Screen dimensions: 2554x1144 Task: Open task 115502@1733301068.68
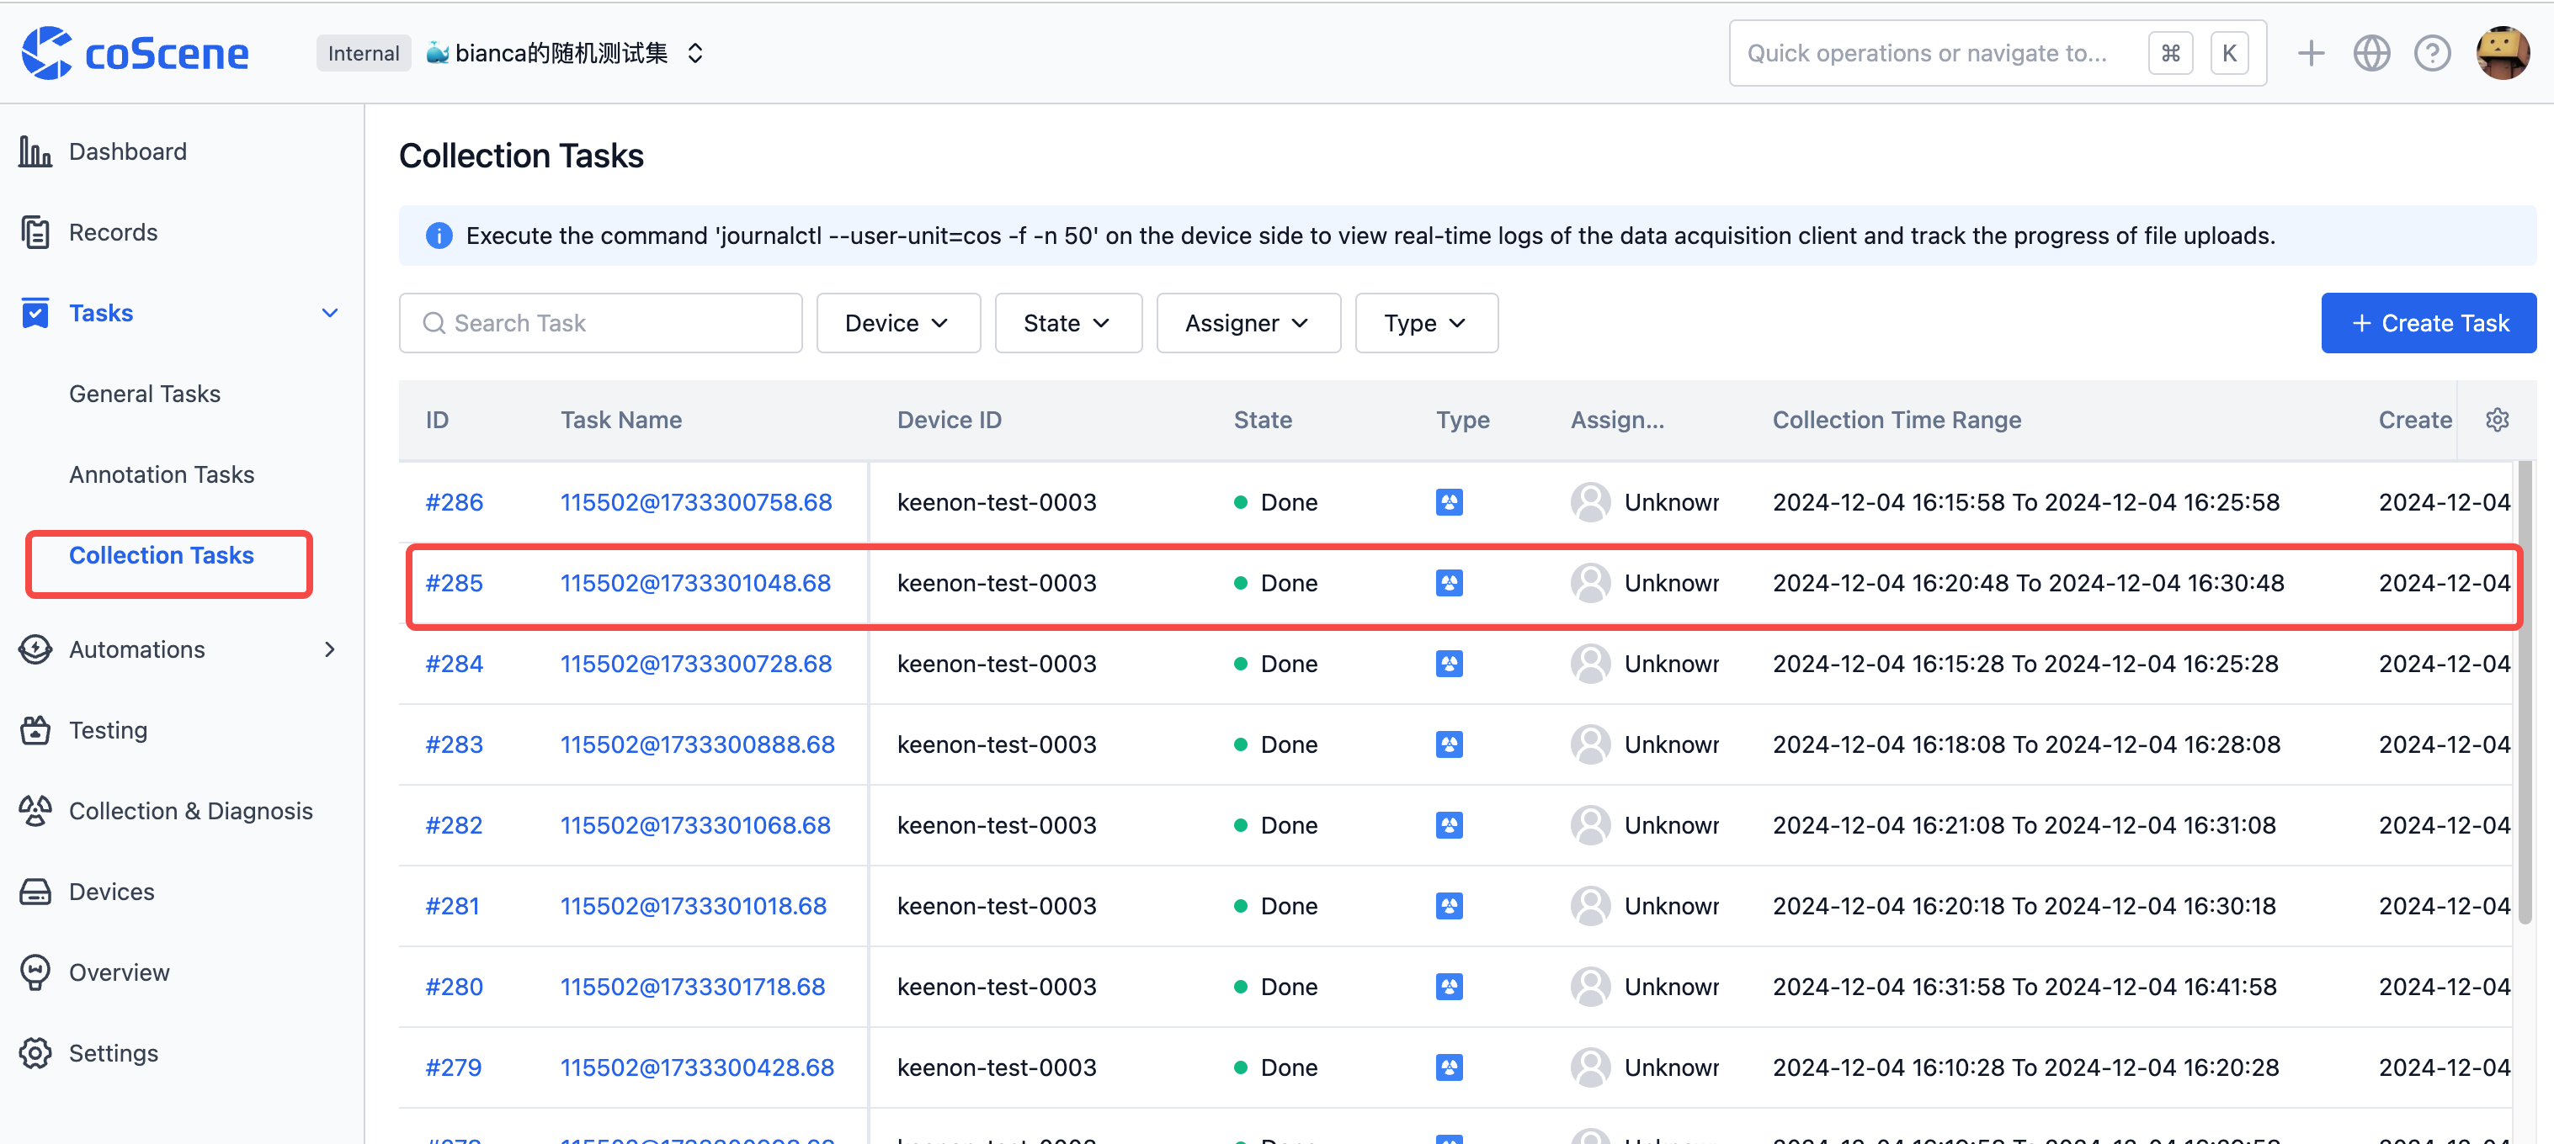pos(695,825)
